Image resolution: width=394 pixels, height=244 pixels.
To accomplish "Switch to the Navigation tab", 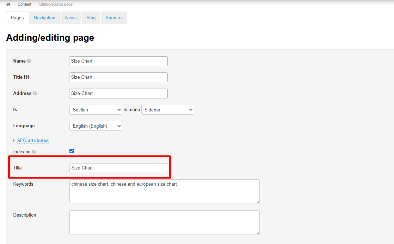I will coord(44,18).
